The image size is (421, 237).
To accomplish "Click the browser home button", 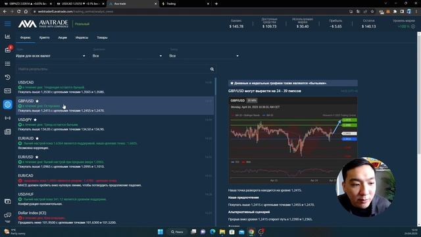I will click(26, 12).
